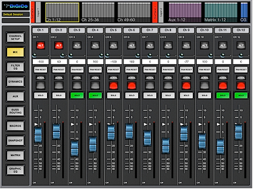Solo channel 8
253x189 pixels.
pos(168,95)
